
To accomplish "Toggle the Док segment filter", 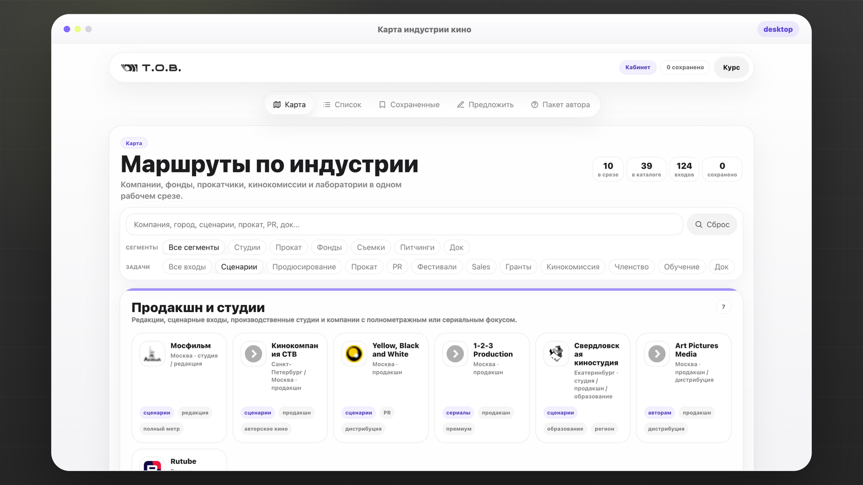I will pyautogui.click(x=457, y=247).
